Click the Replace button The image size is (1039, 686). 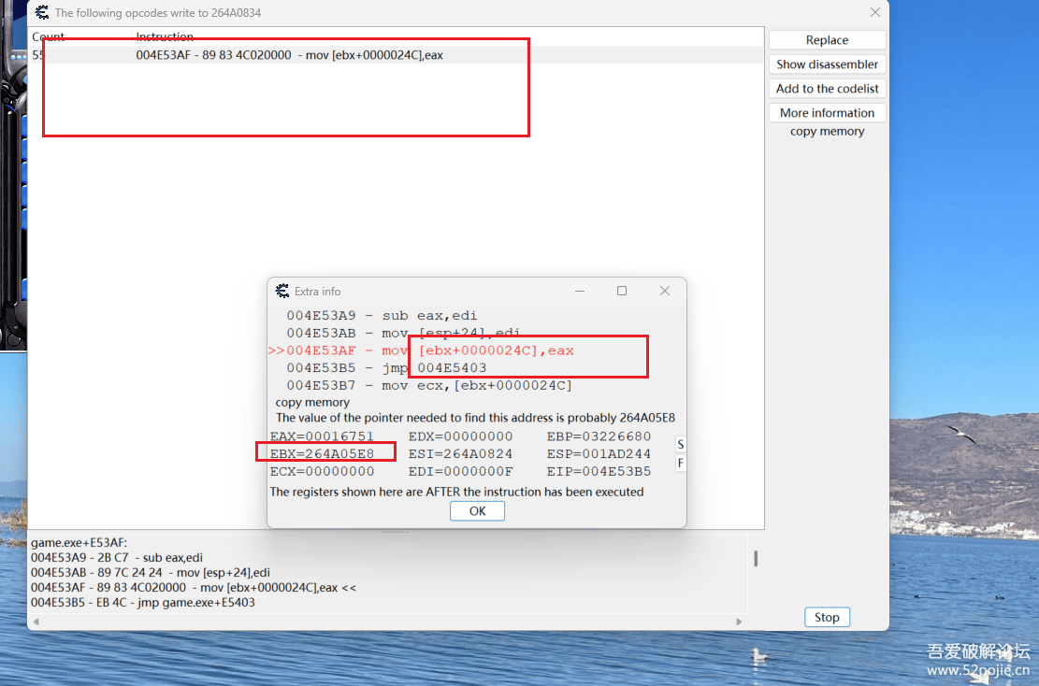tap(827, 40)
